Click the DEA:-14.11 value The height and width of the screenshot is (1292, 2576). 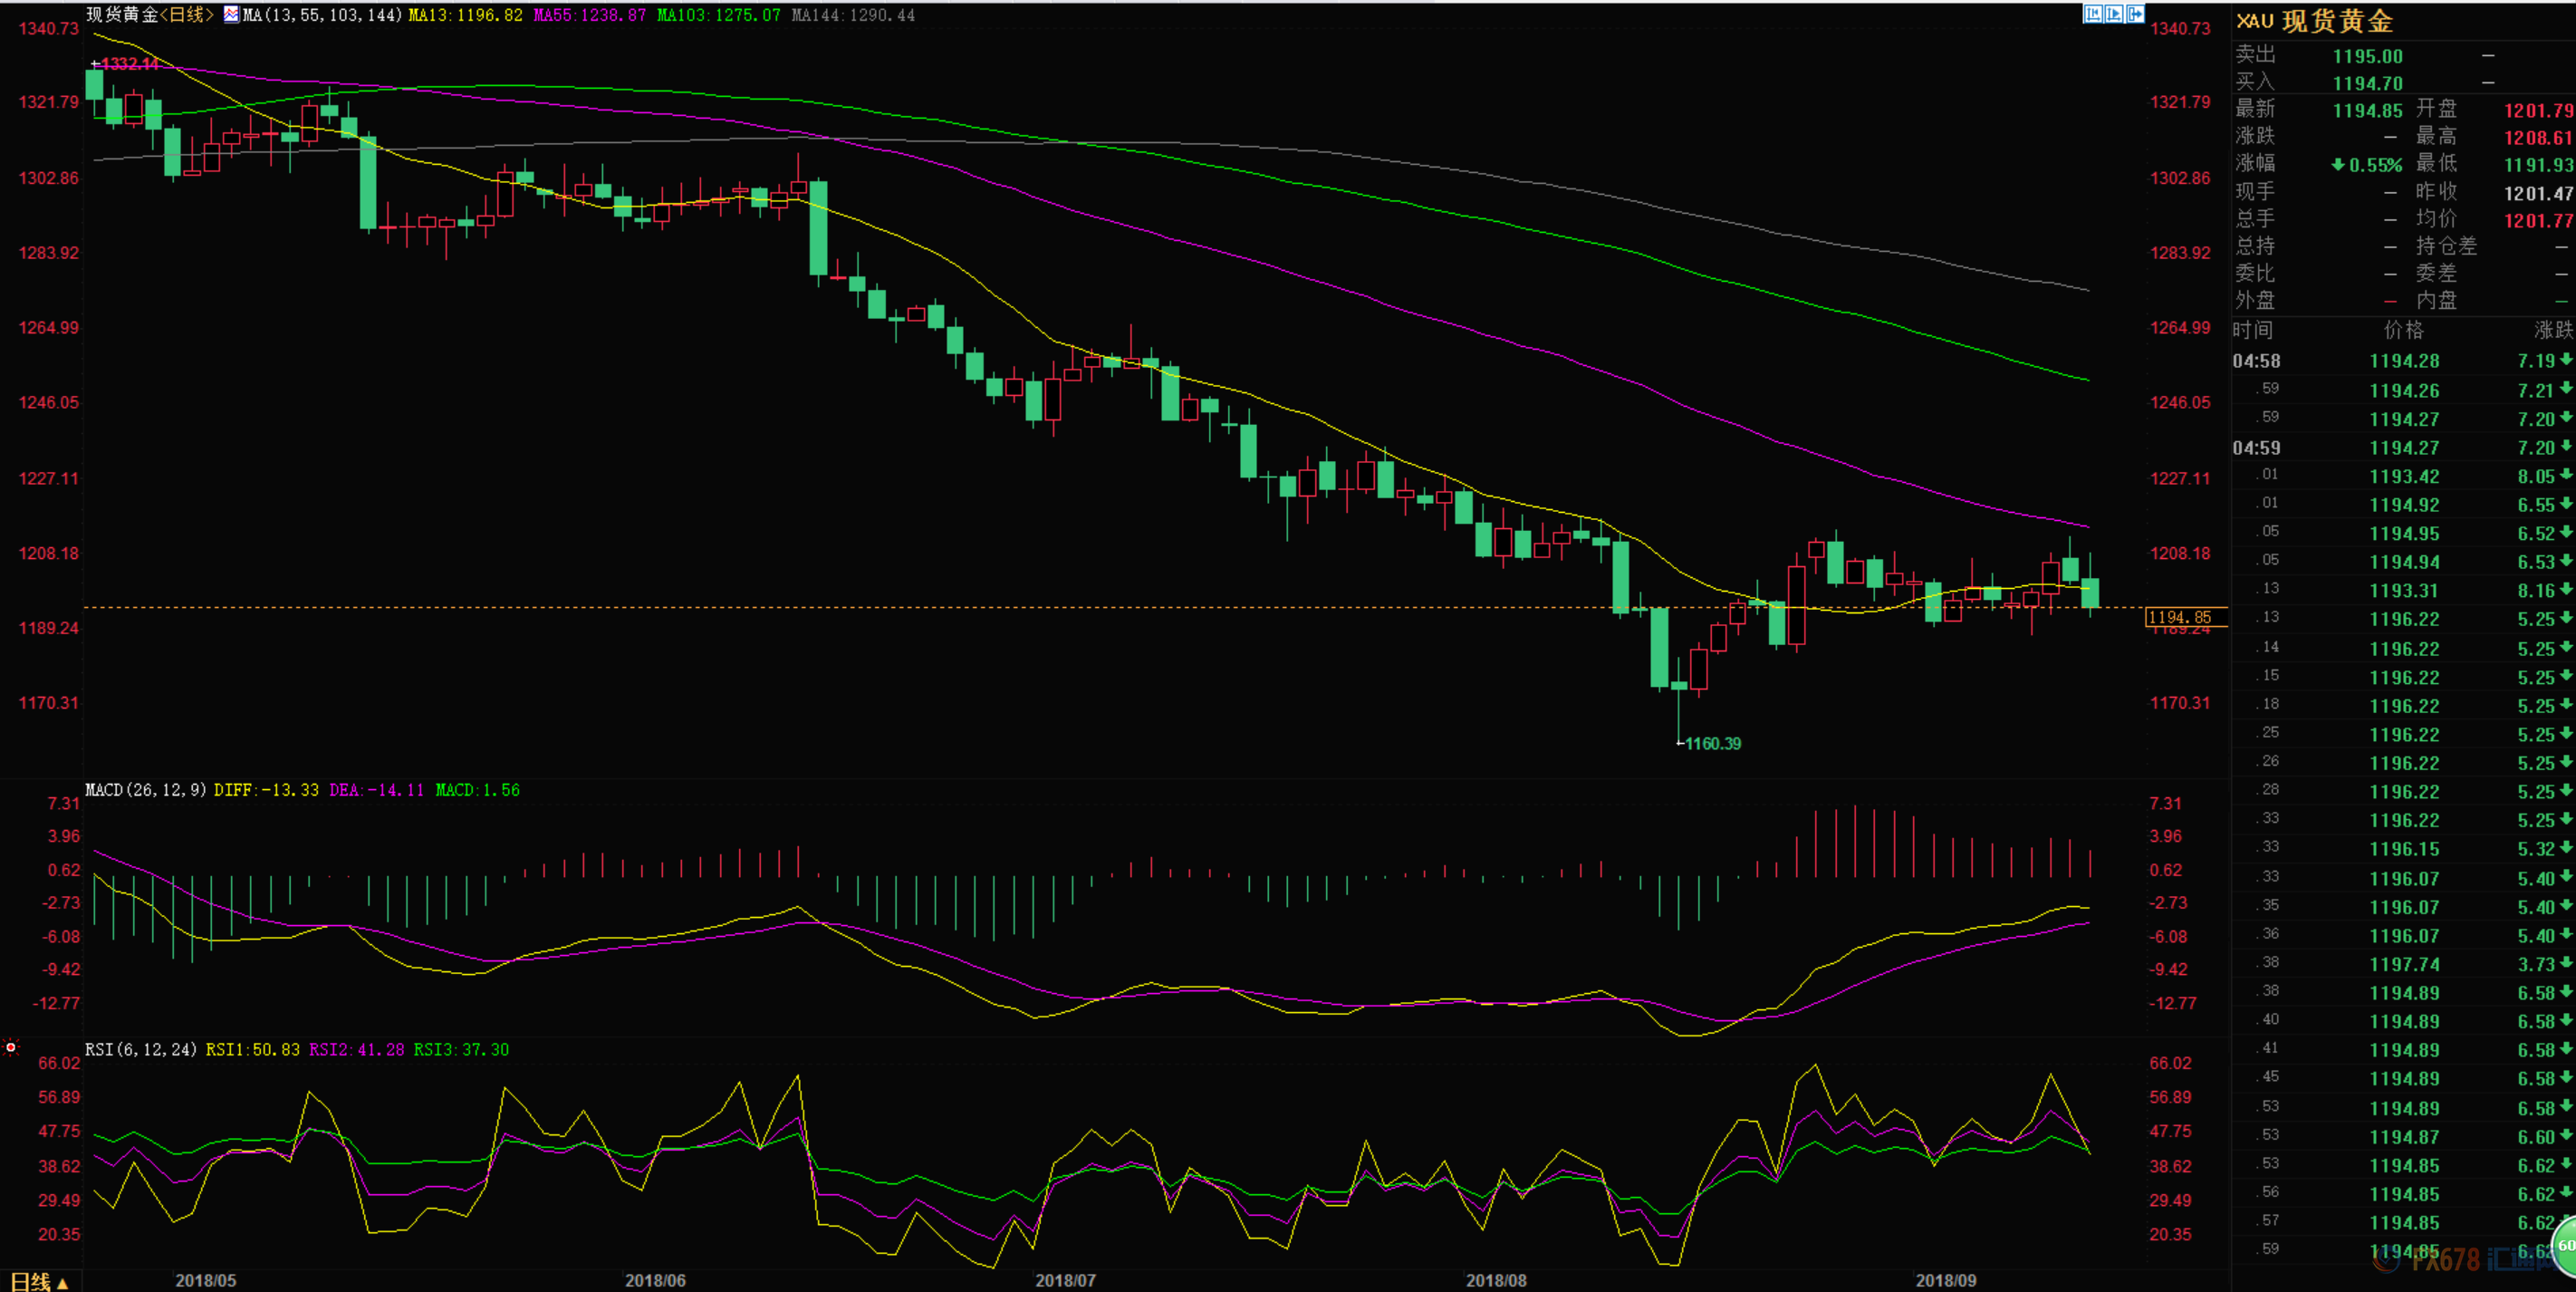[377, 790]
